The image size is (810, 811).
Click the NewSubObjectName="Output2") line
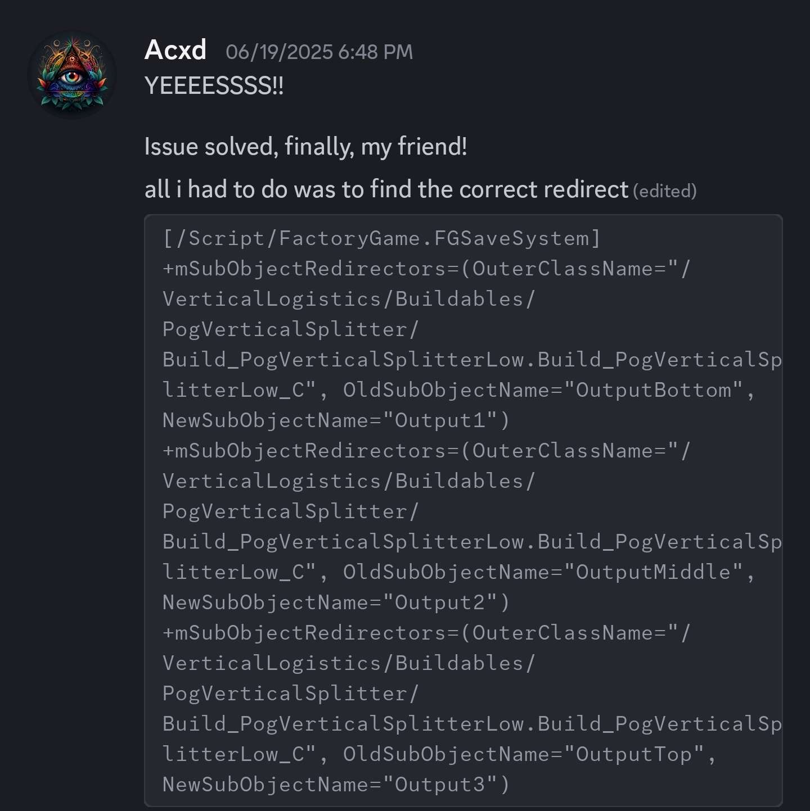coord(336,602)
